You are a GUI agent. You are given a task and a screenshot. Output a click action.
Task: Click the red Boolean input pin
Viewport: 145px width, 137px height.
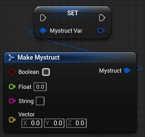[12, 72]
